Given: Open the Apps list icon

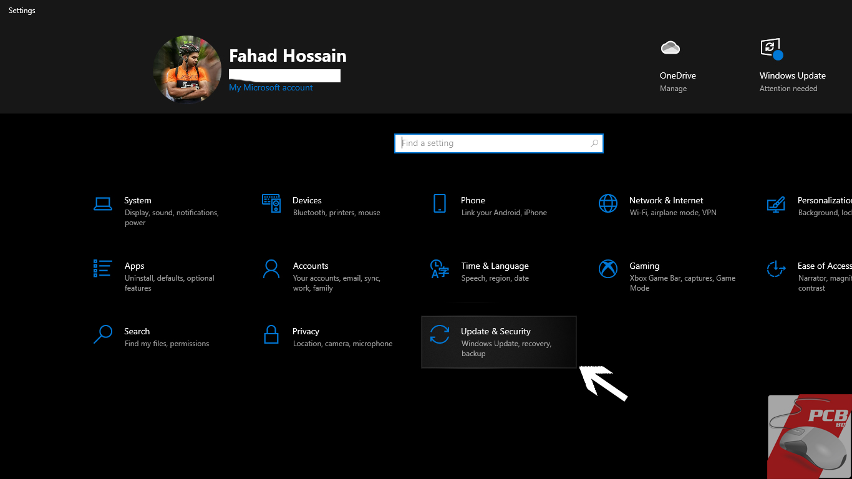Looking at the screenshot, I should (103, 268).
